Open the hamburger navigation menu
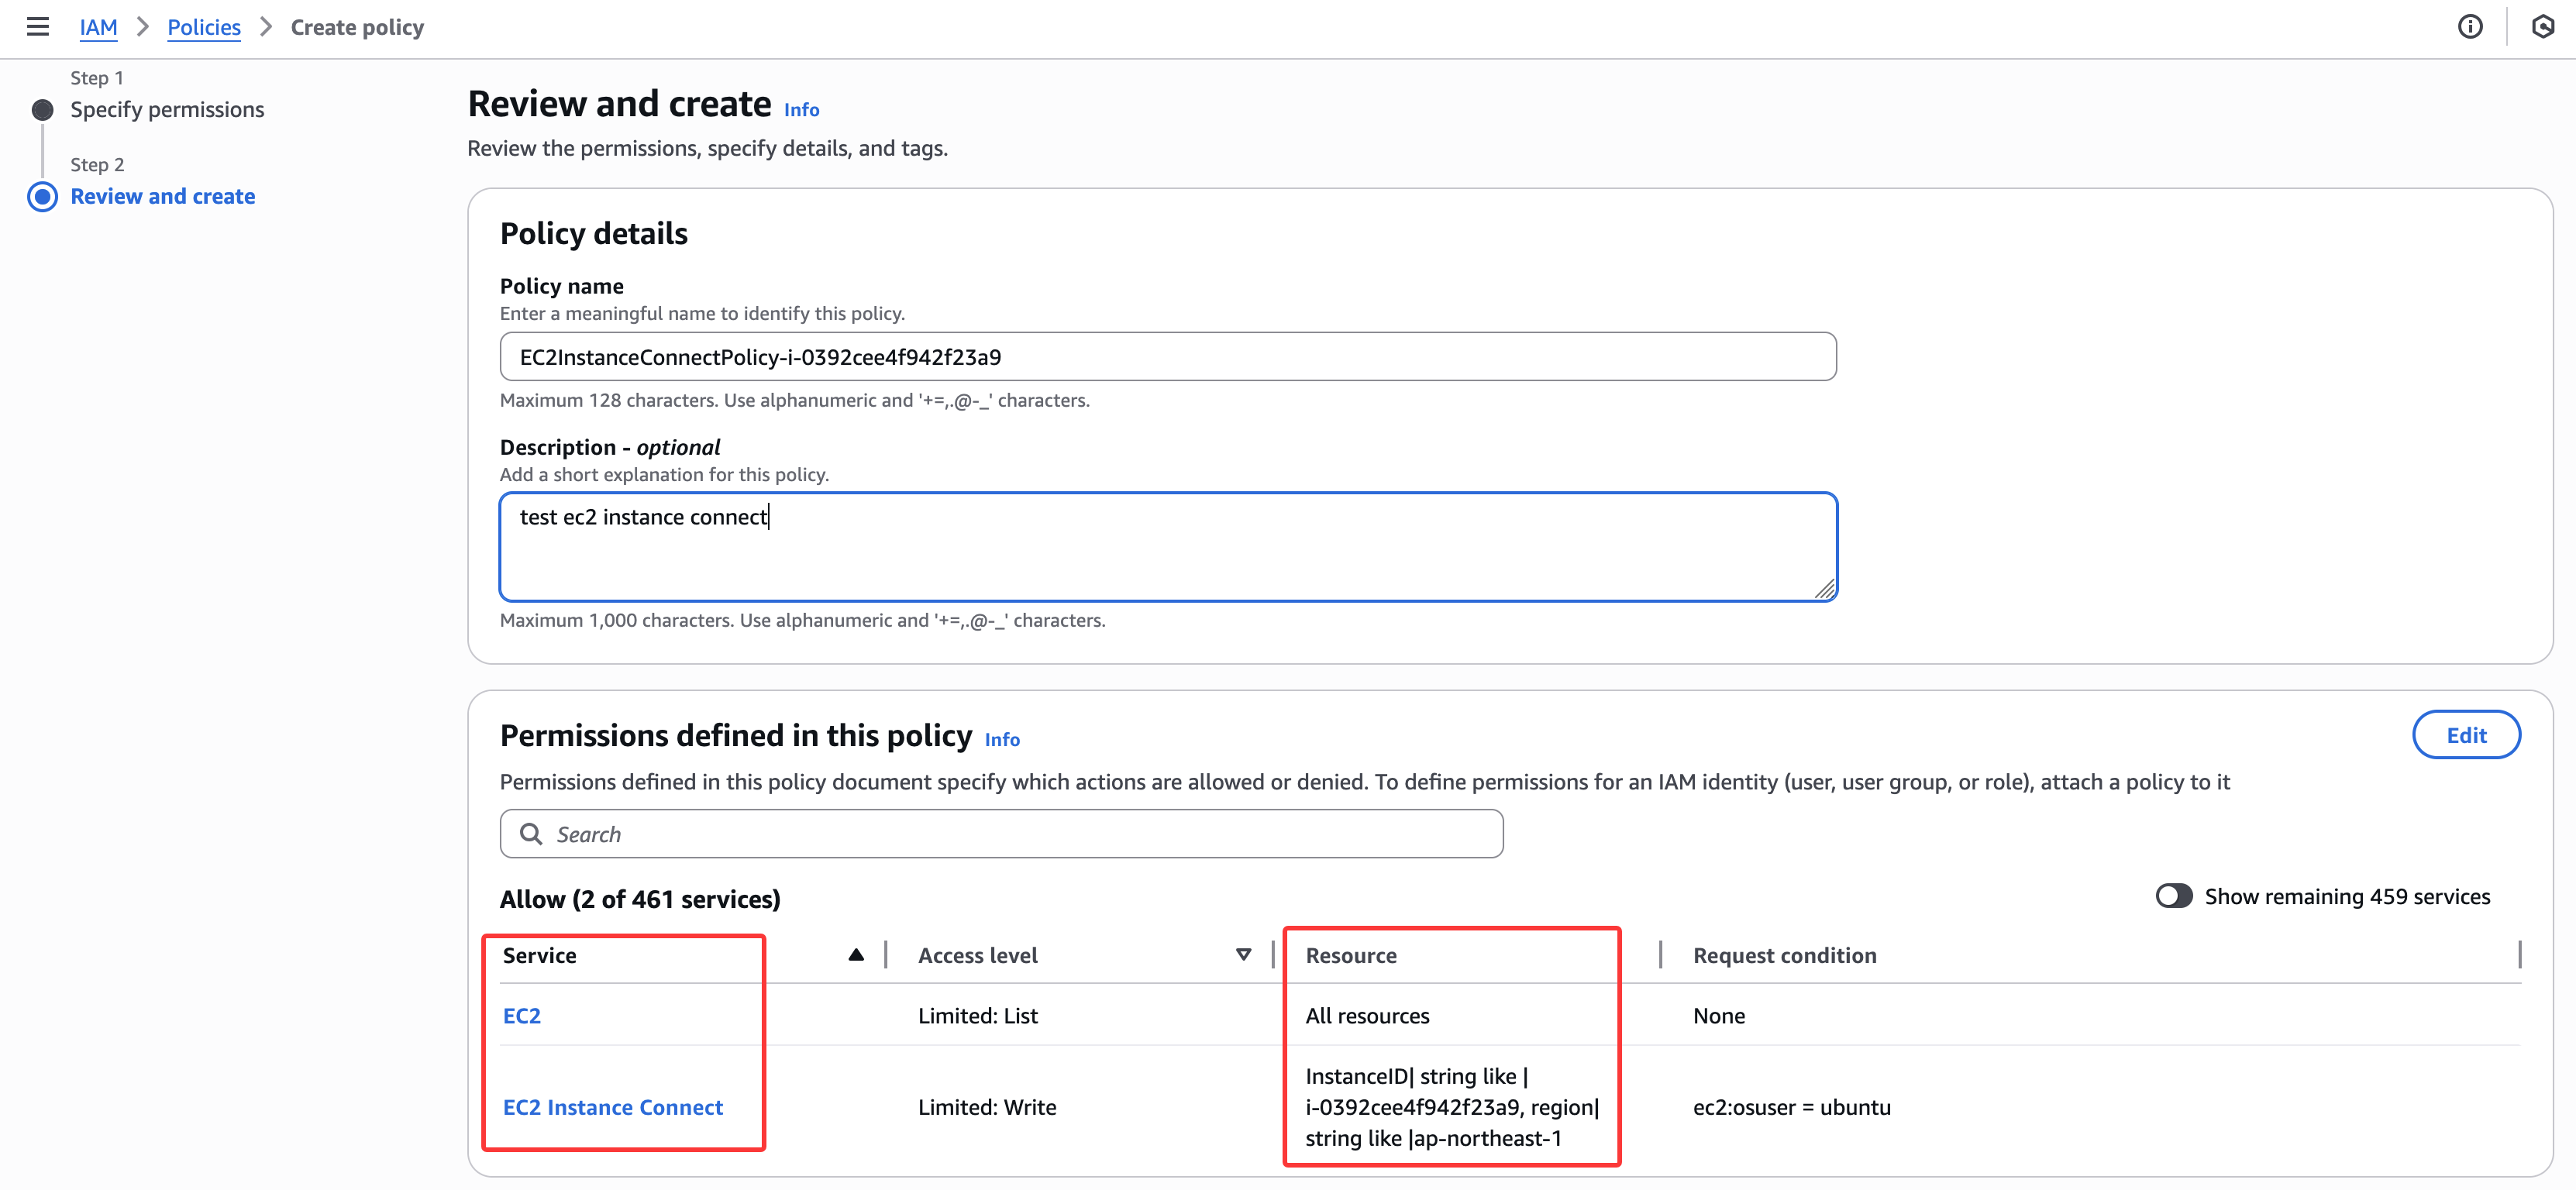 tap(38, 27)
